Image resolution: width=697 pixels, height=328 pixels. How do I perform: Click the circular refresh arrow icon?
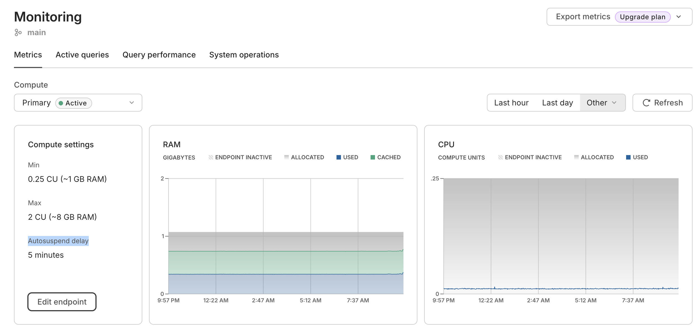tap(647, 103)
